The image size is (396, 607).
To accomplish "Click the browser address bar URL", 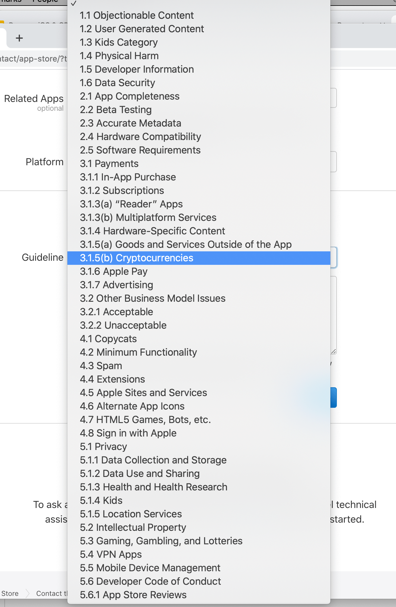I will pos(33,59).
